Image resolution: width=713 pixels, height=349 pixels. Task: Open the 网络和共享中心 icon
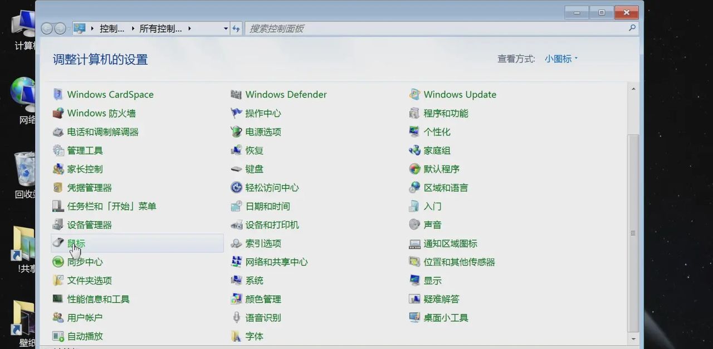tap(236, 262)
